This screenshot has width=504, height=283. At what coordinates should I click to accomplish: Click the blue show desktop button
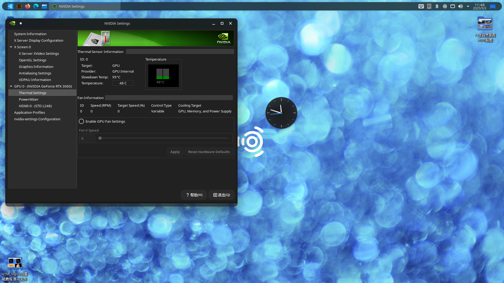493,6
